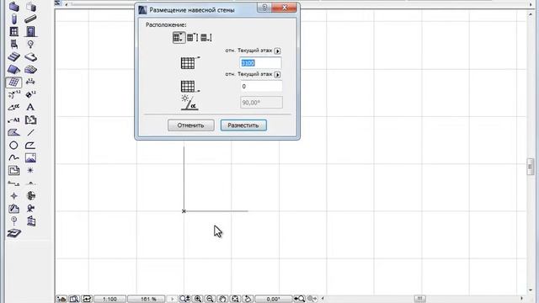Select the Beam tool in toolbox
Image resolution: width=539 pixels, height=303 pixels.
[30, 19]
